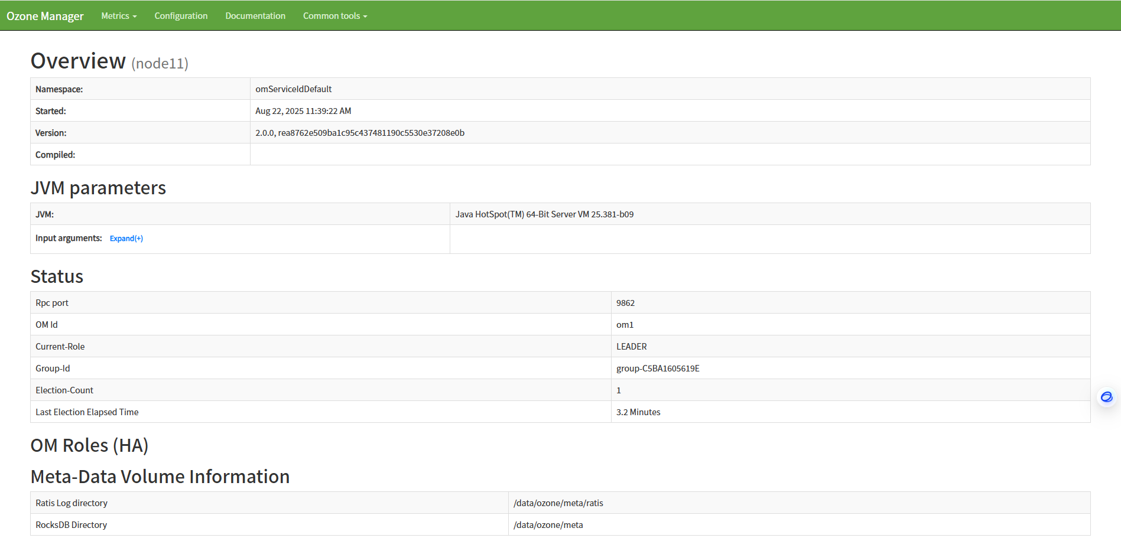Click the 'JVM:' label
Screen dimensions: 1121x538
click(44, 214)
